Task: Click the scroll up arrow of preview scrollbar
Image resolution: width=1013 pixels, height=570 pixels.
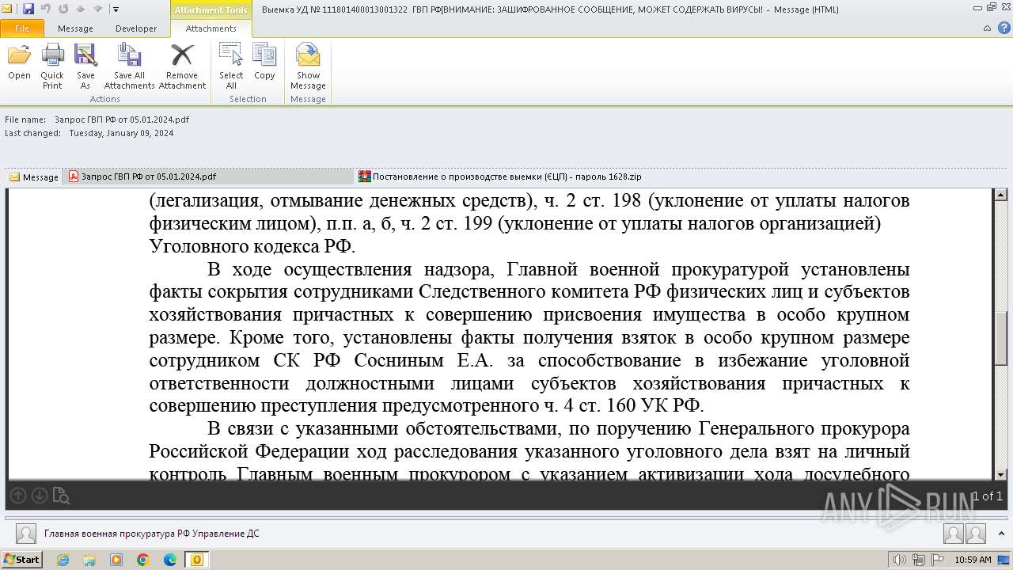Action: coord(1000,195)
